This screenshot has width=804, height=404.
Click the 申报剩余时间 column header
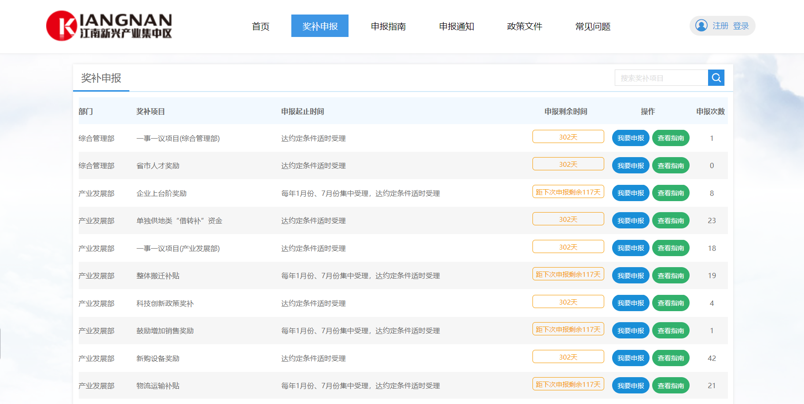click(x=565, y=111)
